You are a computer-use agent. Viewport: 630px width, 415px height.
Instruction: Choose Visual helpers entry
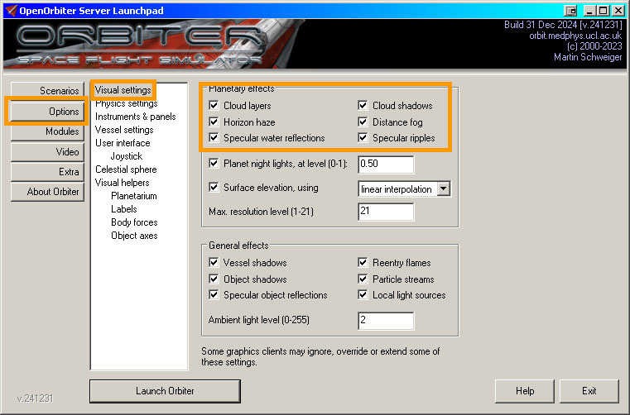(x=123, y=183)
